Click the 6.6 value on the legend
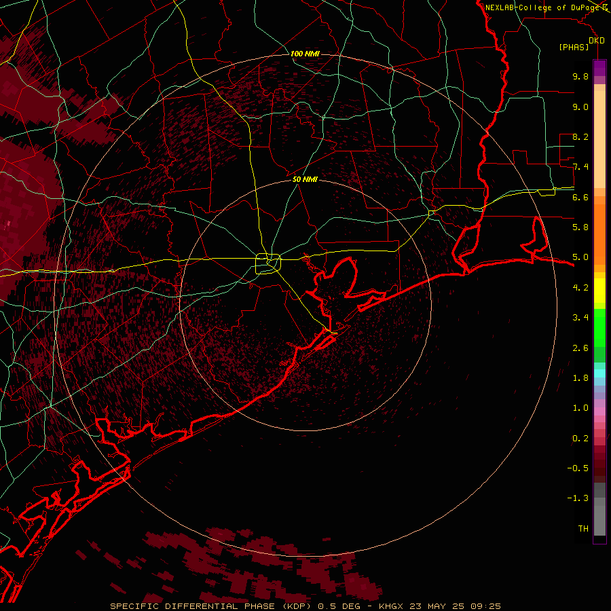 [x=580, y=197]
